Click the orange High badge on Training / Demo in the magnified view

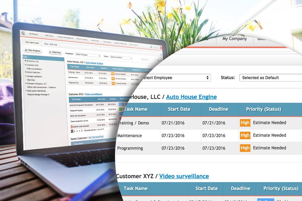coord(245,123)
